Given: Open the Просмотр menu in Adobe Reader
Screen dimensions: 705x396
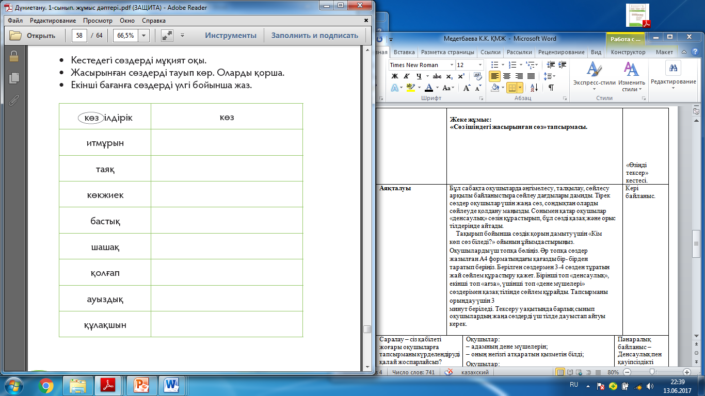Looking at the screenshot, I should [98, 21].
